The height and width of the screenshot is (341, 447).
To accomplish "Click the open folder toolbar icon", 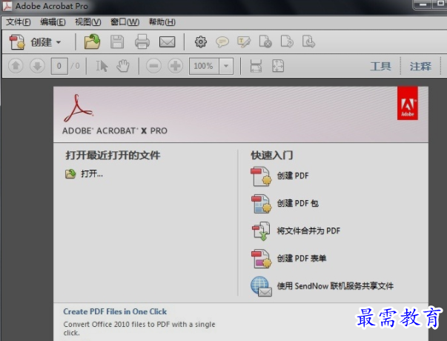I will 92,42.
